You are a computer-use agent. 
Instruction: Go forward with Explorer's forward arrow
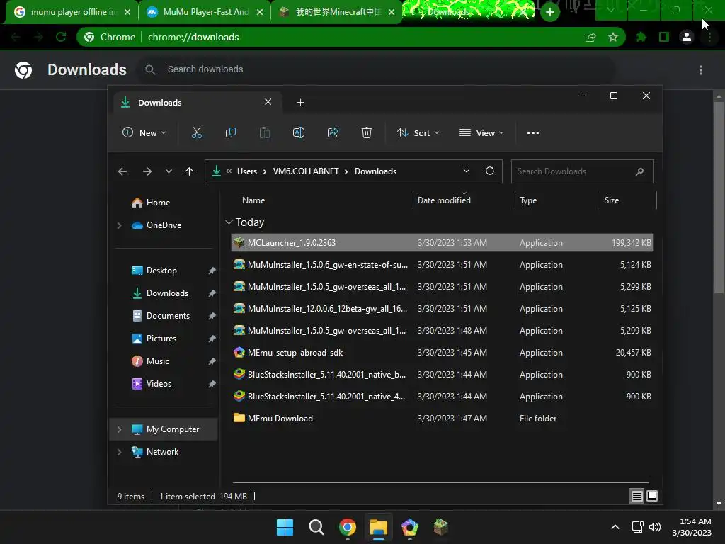click(x=147, y=171)
